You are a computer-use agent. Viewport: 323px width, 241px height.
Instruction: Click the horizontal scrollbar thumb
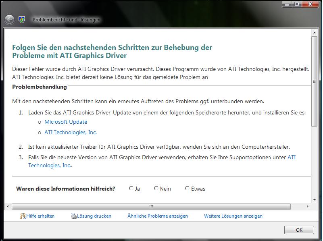(x=151, y=206)
